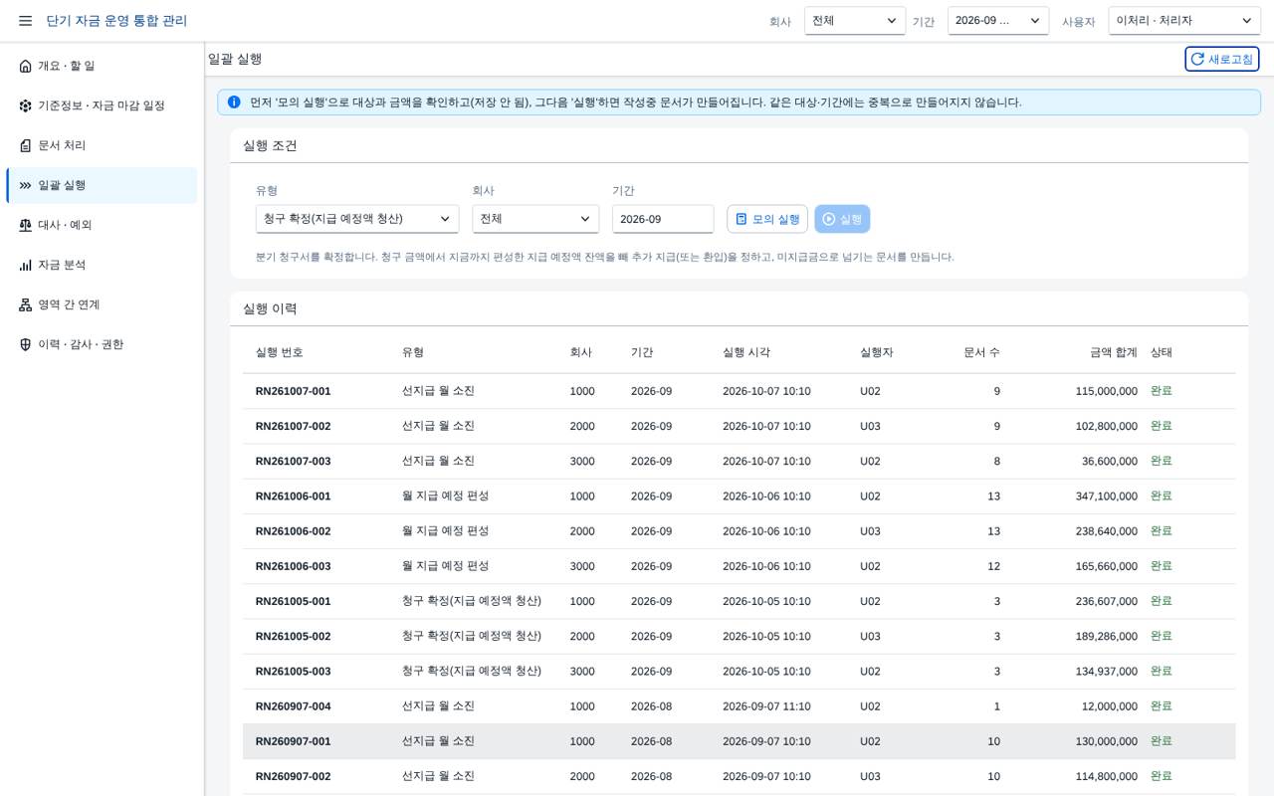Click the app title 단기 자금 운영 통합 관리
Screen dimensions: 1274x796
pyautogui.click(x=116, y=21)
